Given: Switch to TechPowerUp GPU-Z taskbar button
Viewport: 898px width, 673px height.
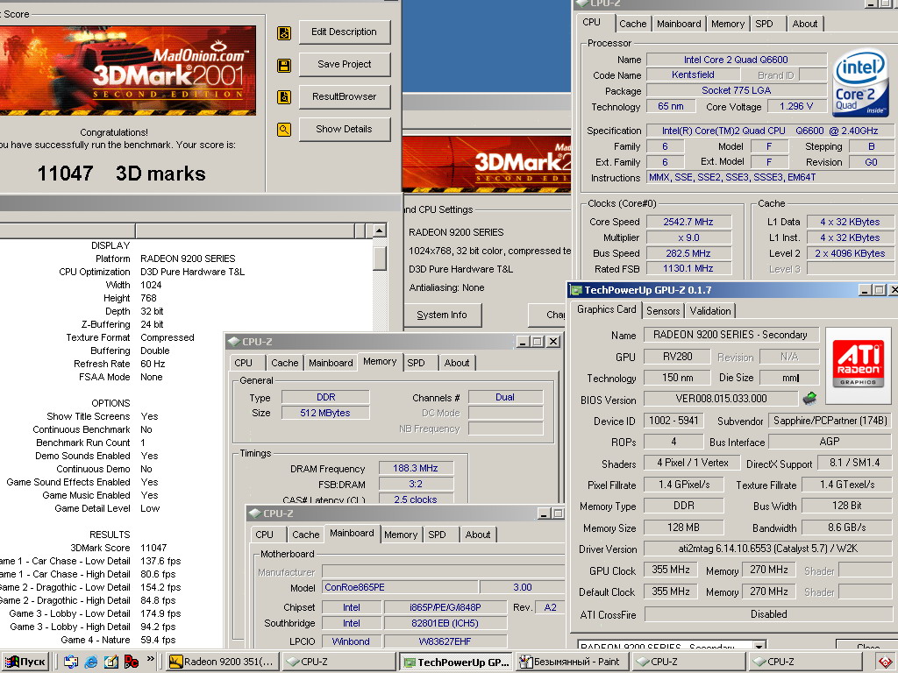Looking at the screenshot, I should tap(456, 662).
